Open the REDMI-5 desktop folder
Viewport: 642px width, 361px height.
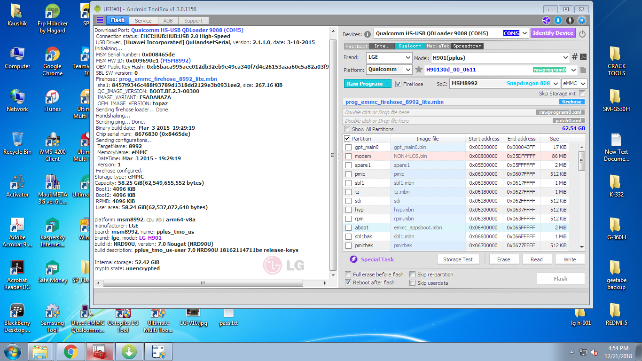click(616, 314)
